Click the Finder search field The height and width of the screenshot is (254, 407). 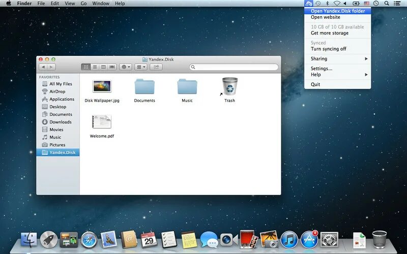pos(234,67)
